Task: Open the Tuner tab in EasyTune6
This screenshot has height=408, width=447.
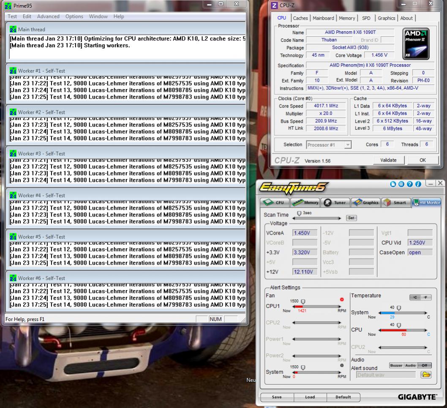Action: tap(335, 202)
